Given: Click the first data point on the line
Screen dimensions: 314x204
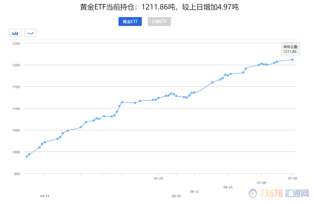Looking at the screenshot, I should [26, 156].
